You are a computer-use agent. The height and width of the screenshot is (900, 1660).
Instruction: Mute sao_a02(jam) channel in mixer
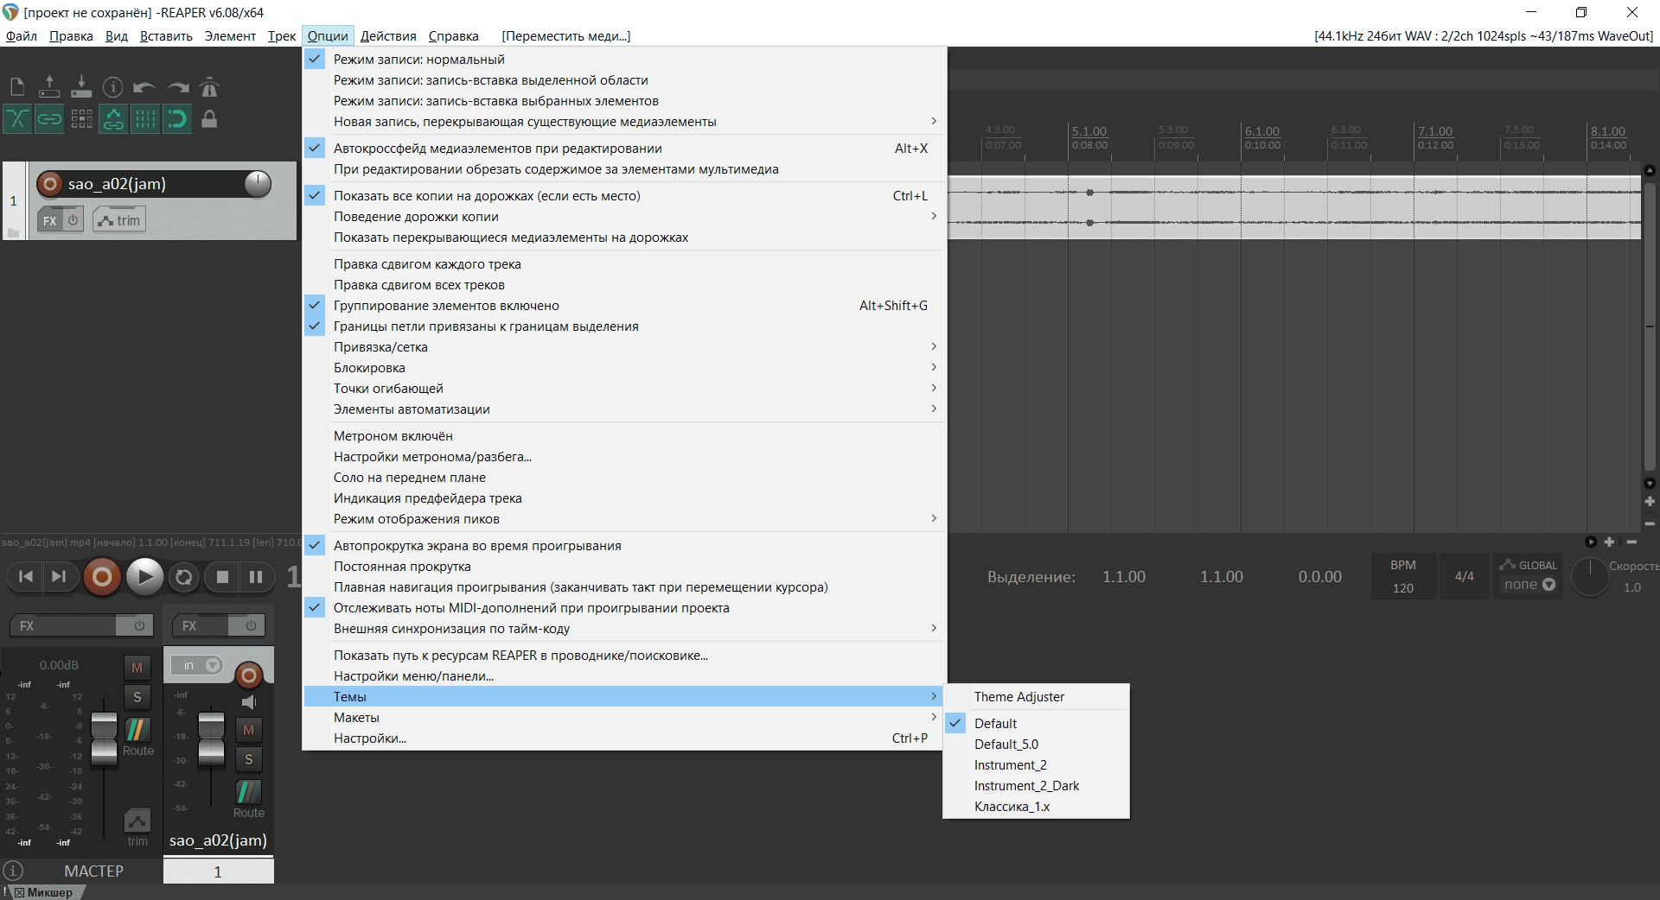(248, 730)
